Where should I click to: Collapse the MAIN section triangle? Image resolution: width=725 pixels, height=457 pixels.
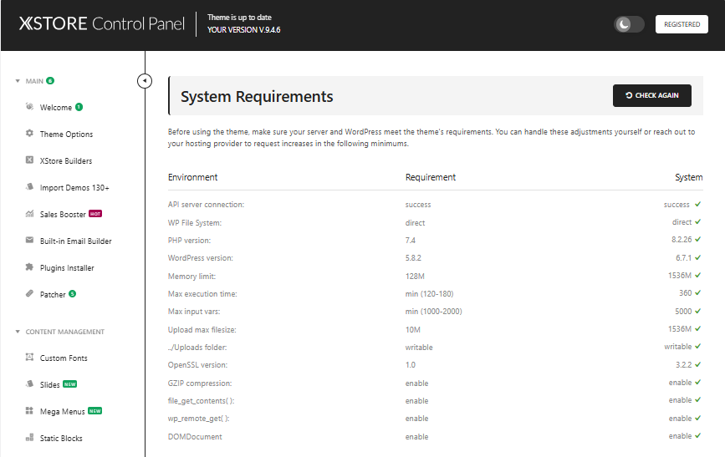18,81
